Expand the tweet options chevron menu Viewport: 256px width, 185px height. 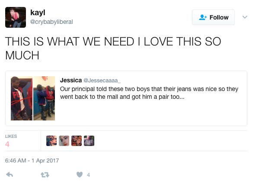[x=245, y=17]
